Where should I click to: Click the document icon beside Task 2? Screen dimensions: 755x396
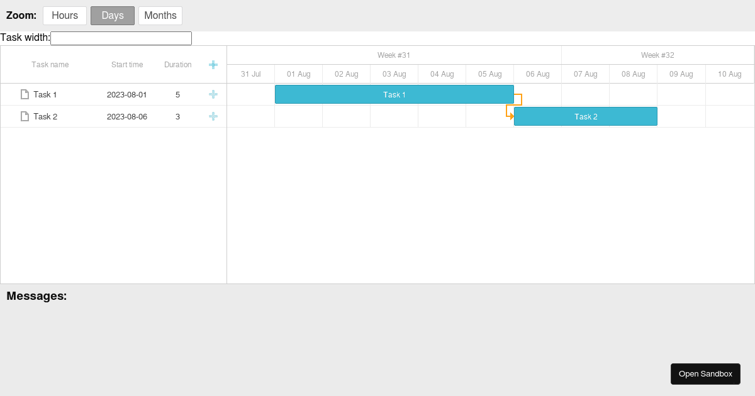point(25,116)
